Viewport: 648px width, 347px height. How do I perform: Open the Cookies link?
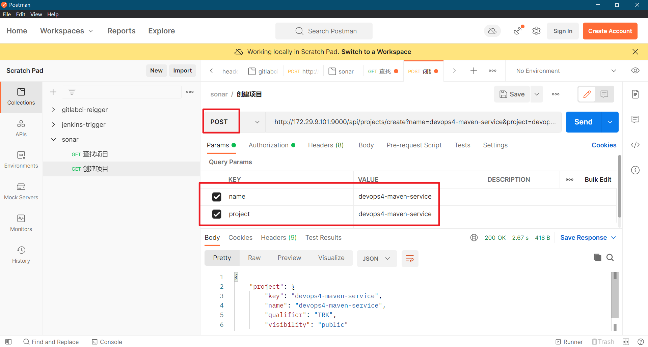click(x=604, y=145)
